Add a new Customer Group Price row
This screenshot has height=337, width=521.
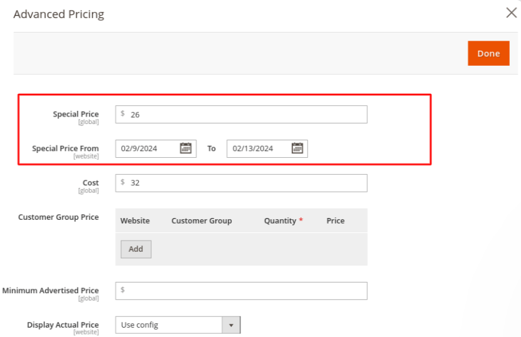click(136, 249)
